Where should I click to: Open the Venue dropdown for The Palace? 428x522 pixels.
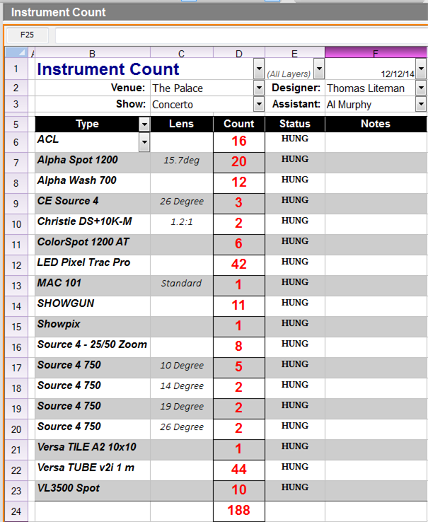point(258,88)
